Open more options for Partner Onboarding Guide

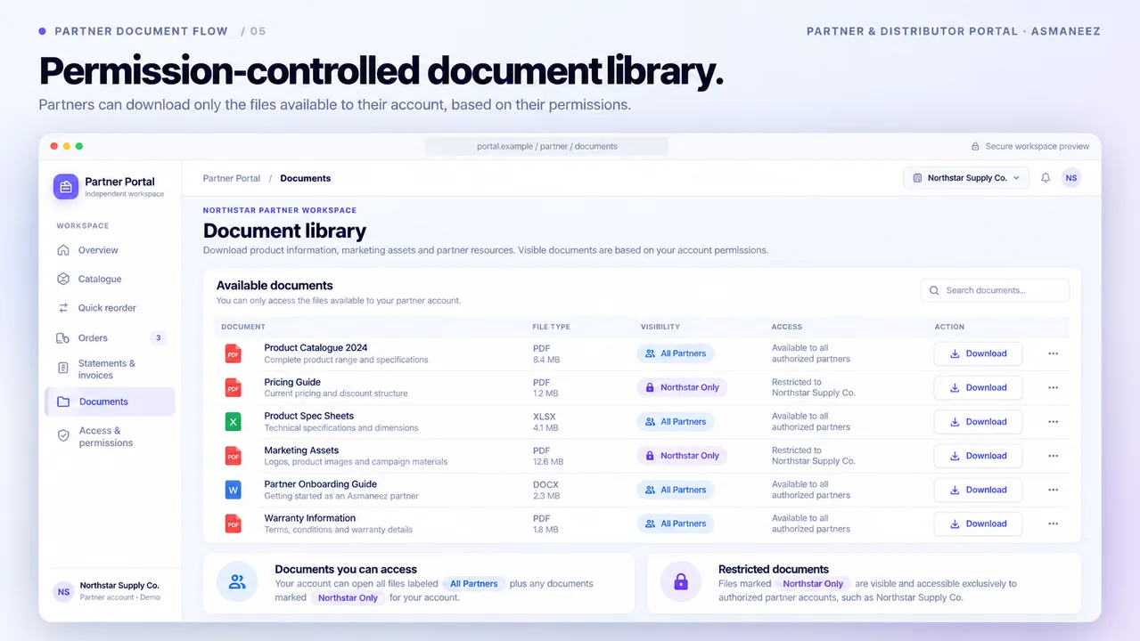pyautogui.click(x=1054, y=490)
